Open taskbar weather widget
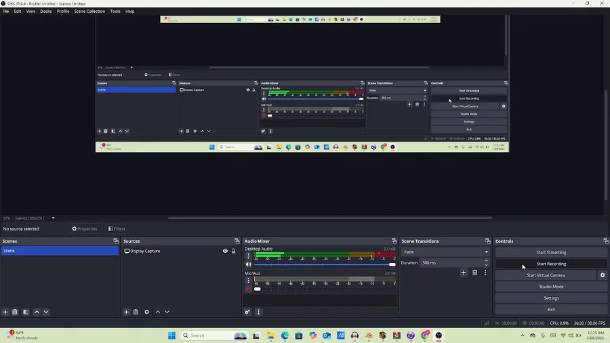This screenshot has width=610, height=343. click(x=22, y=336)
